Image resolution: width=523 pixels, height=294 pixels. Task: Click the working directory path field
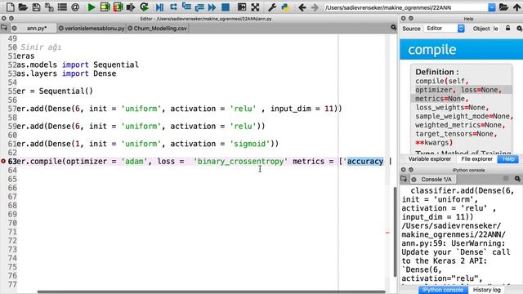coord(405,7)
